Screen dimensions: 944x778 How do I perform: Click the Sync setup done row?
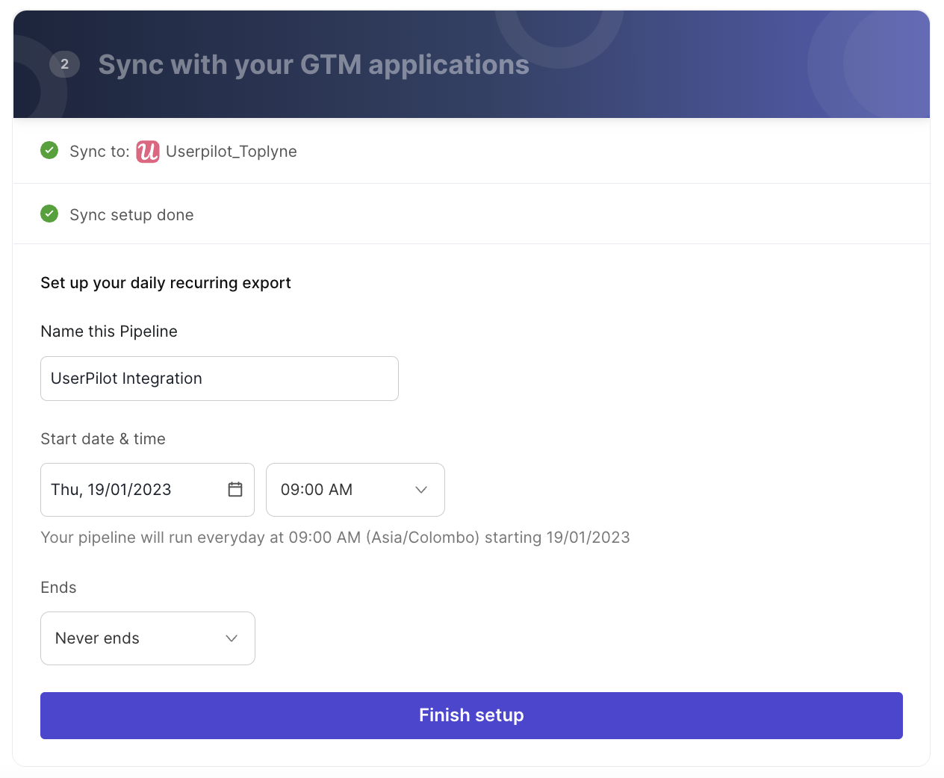tap(471, 214)
